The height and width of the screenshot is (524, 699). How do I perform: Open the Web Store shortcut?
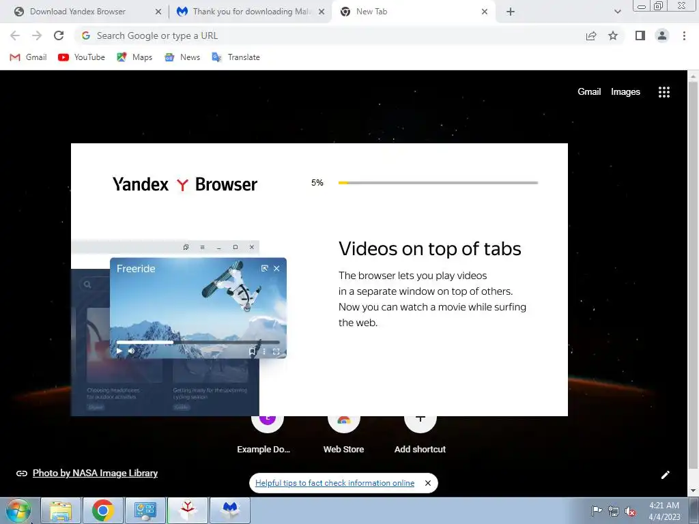(343, 436)
